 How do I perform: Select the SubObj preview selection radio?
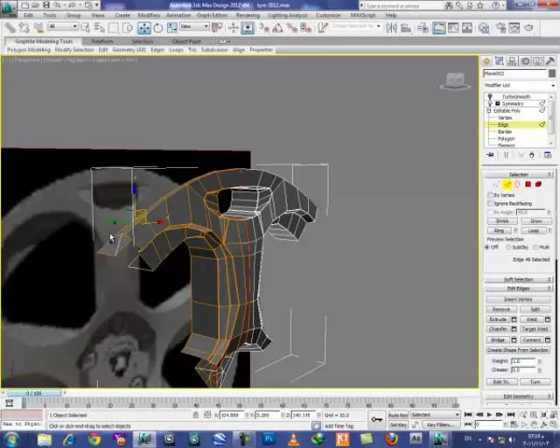tap(508, 248)
